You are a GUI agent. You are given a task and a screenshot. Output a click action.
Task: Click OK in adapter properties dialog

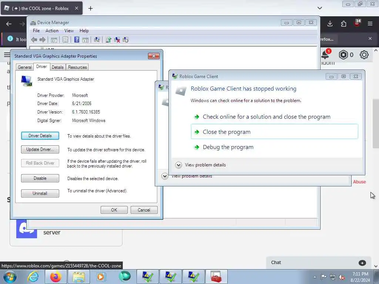(114, 210)
